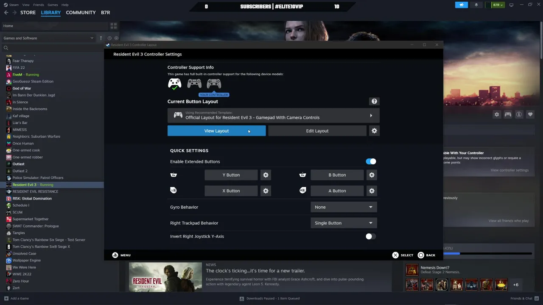Open the Gyro Behavior dropdown

344,207
